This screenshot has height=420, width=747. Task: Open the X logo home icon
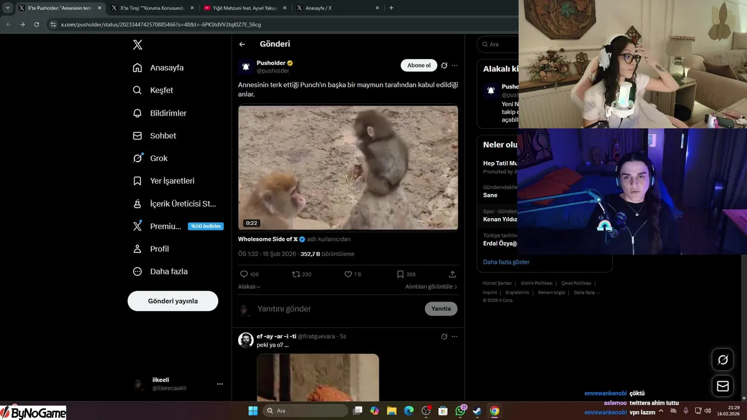[x=138, y=45]
